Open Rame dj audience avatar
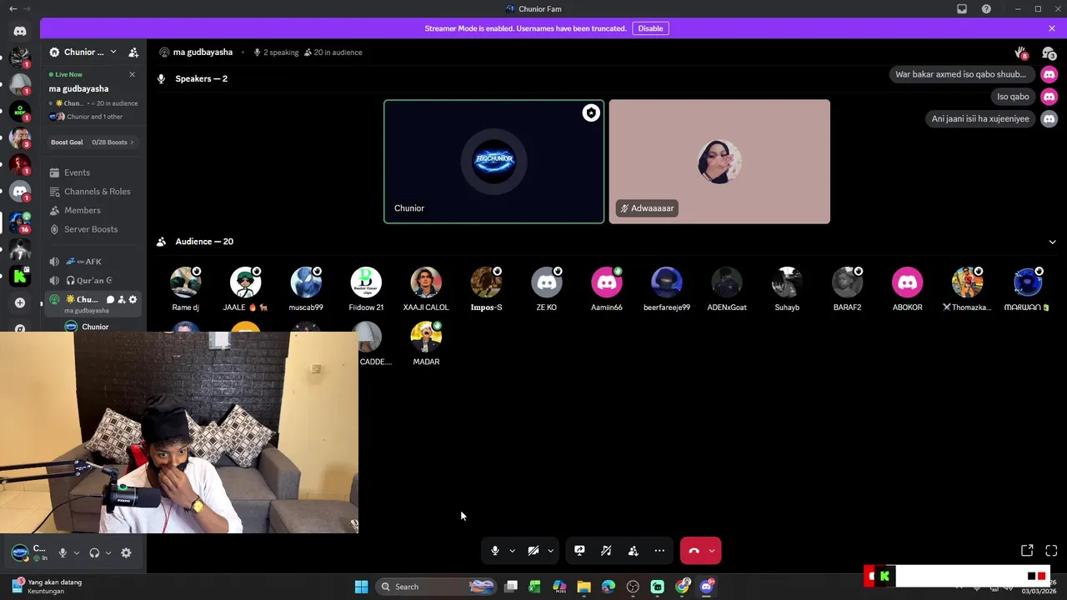 point(185,282)
